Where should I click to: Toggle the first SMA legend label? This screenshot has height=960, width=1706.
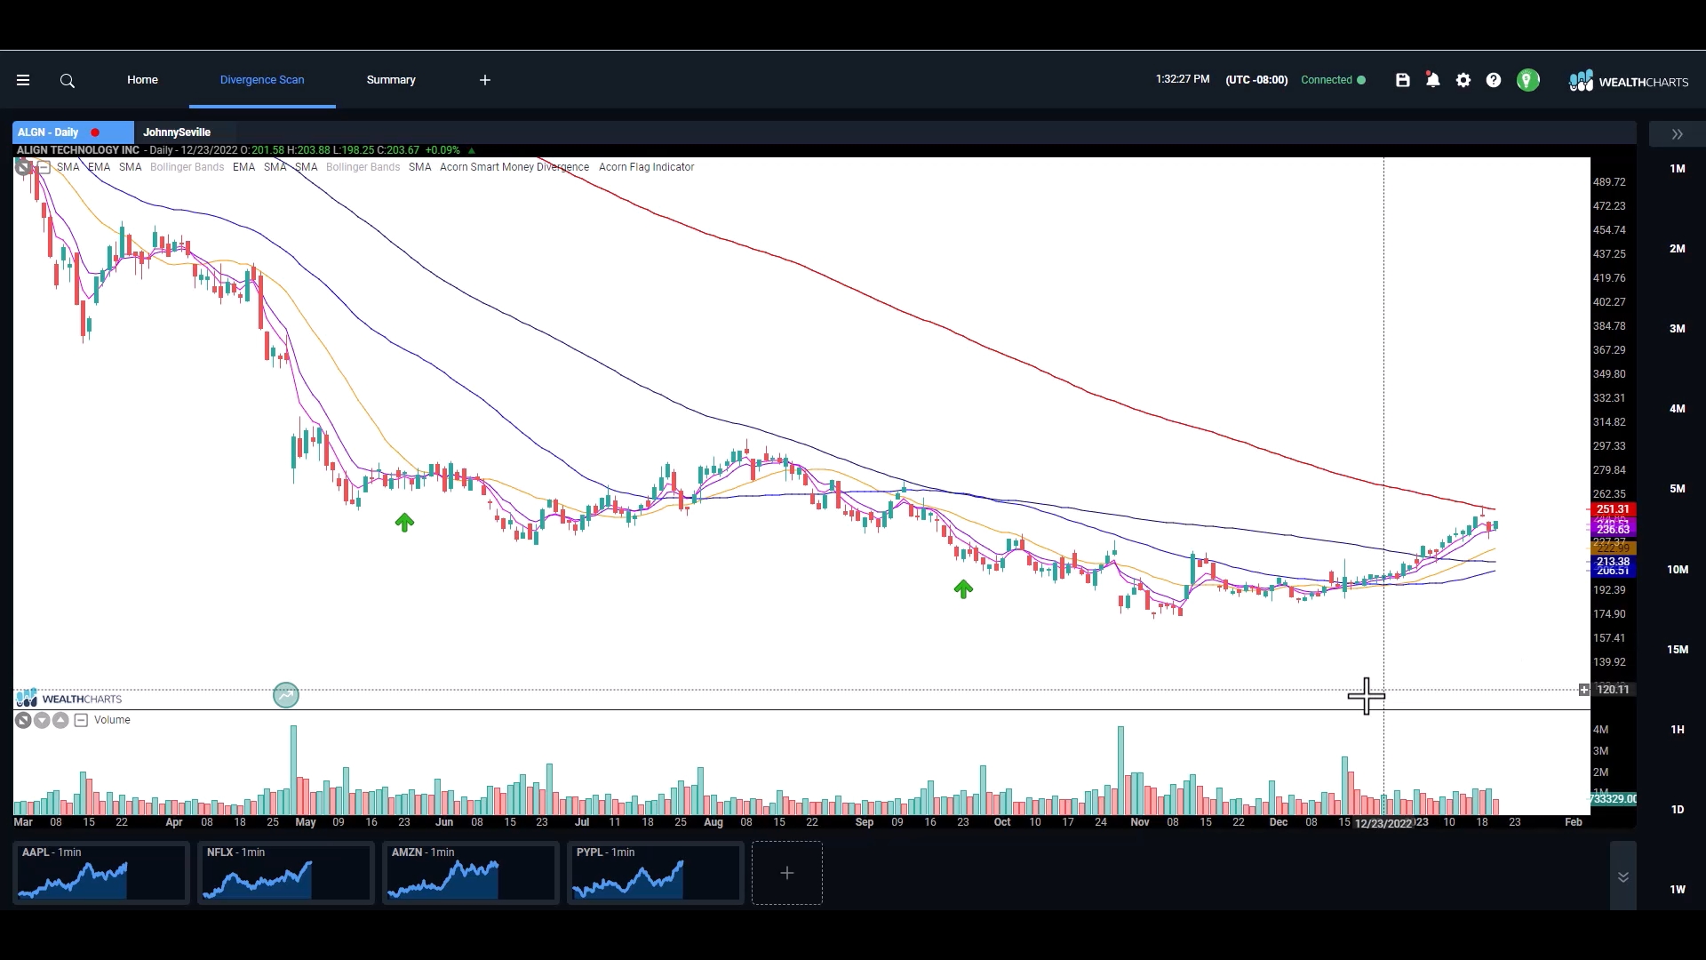click(x=68, y=167)
